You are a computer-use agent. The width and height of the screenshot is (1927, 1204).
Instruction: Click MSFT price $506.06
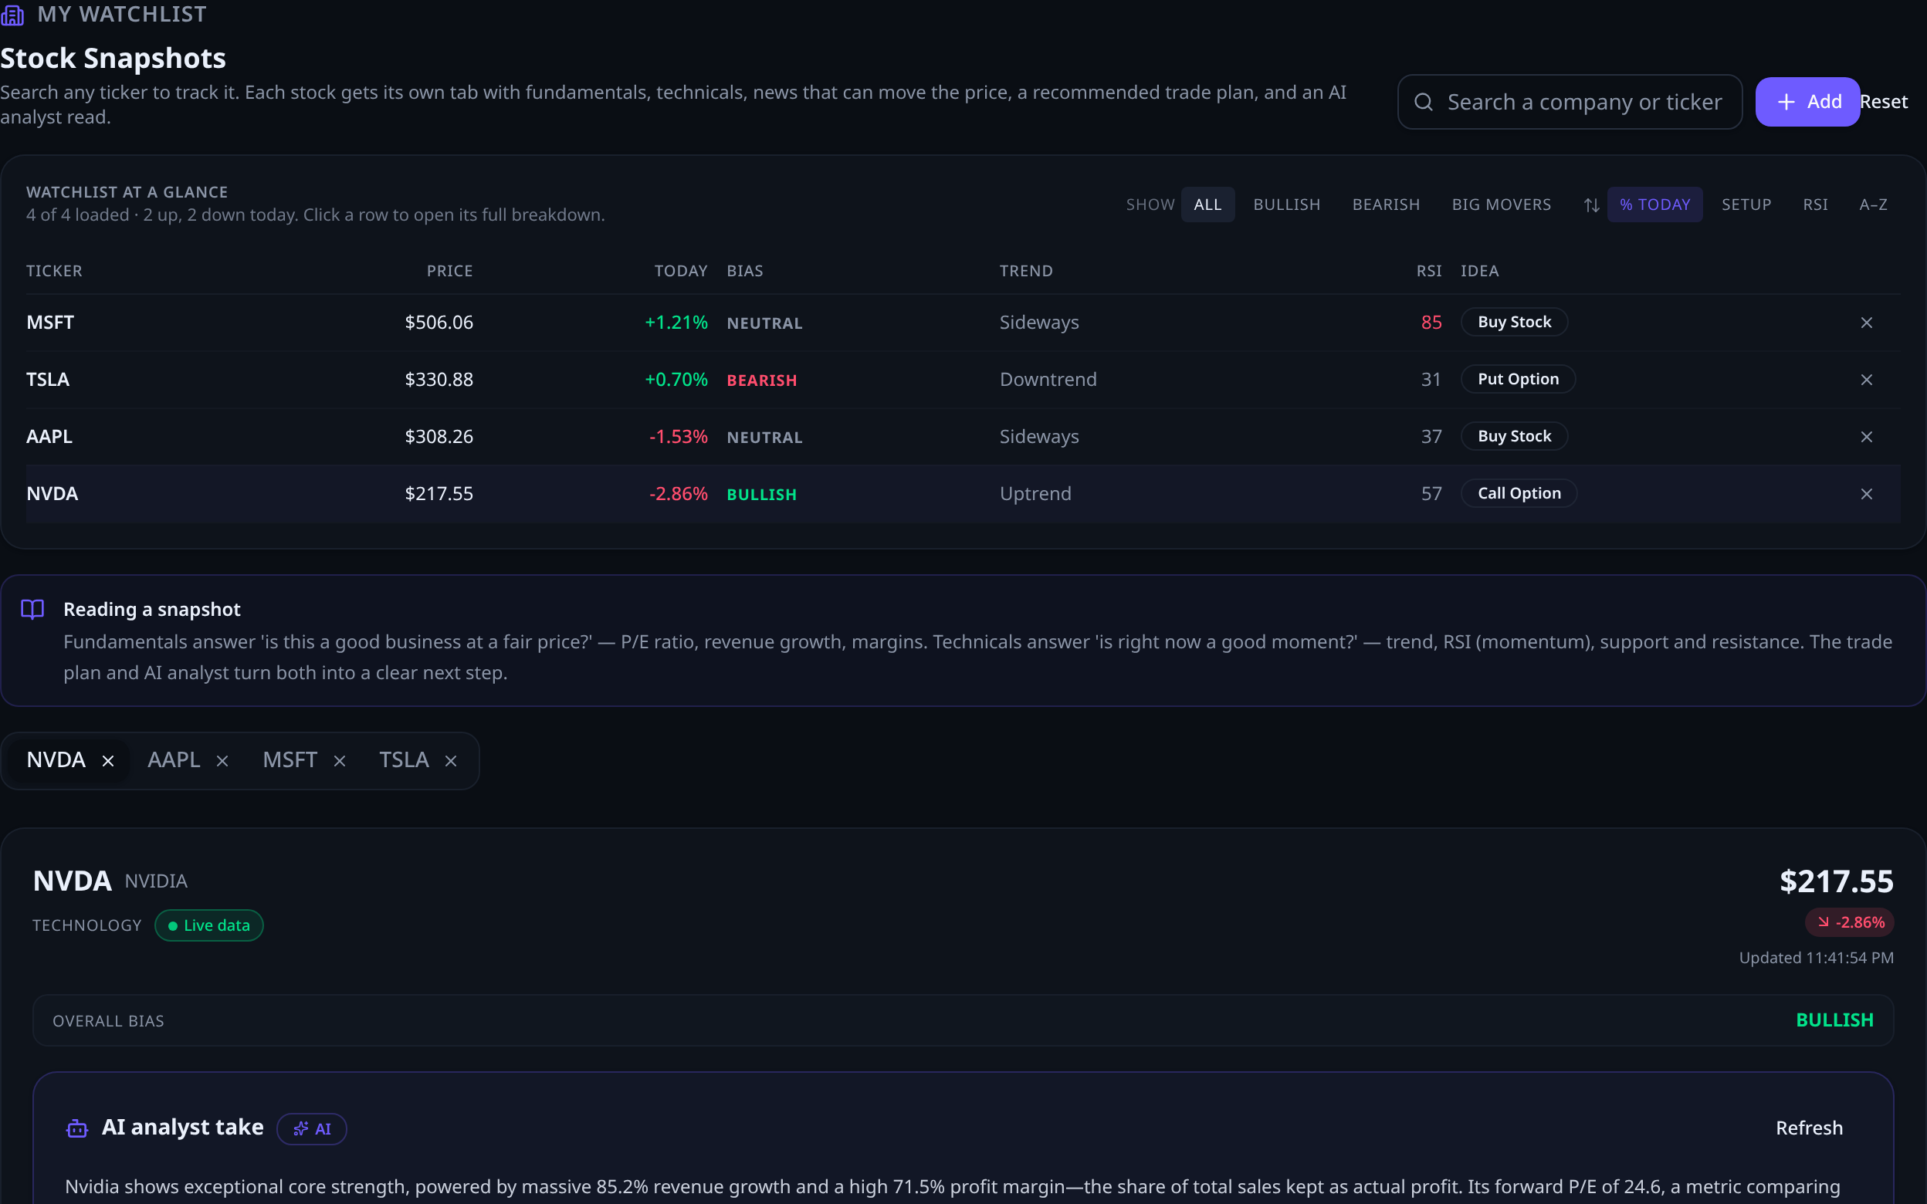(439, 323)
